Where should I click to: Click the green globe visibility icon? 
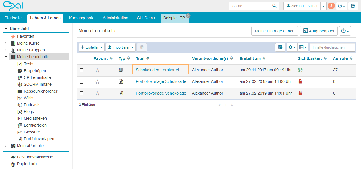pyautogui.click(x=300, y=70)
